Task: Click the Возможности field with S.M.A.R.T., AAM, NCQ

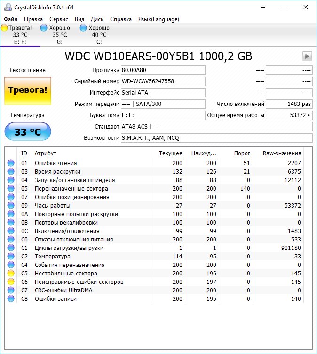Action: [217, 138]
